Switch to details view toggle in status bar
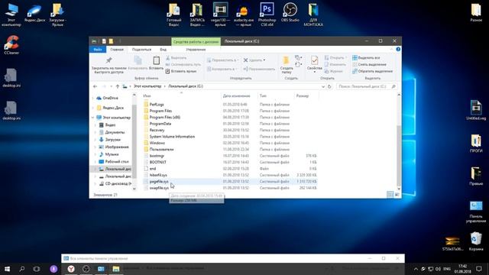The image size is (489, 275). pyautogui.click(x=390, y=195)
